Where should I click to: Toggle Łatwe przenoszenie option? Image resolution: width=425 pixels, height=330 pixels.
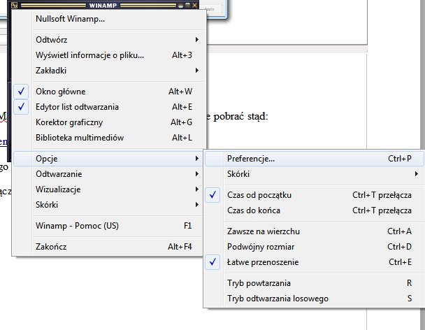tap(315, 262)
